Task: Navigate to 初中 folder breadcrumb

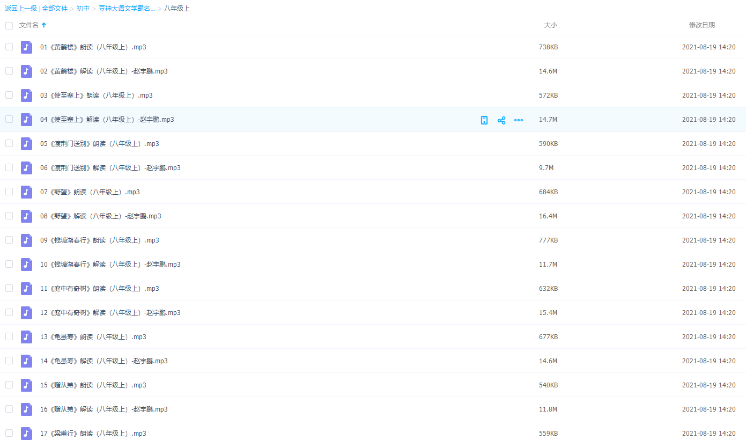Action: [83, 9]
